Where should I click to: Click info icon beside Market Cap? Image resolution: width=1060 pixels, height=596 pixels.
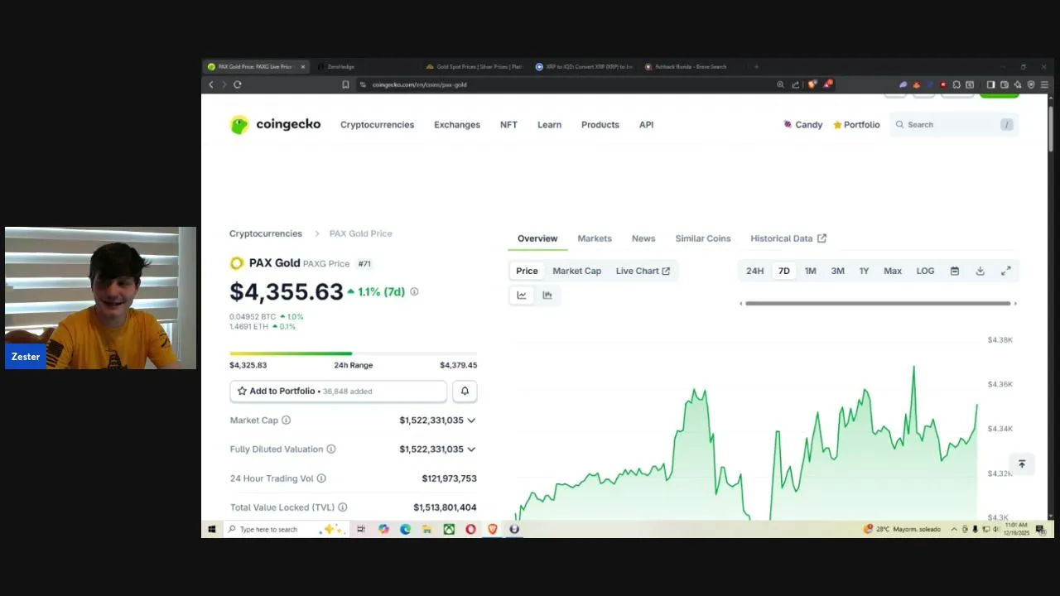(x=286, y=421)
